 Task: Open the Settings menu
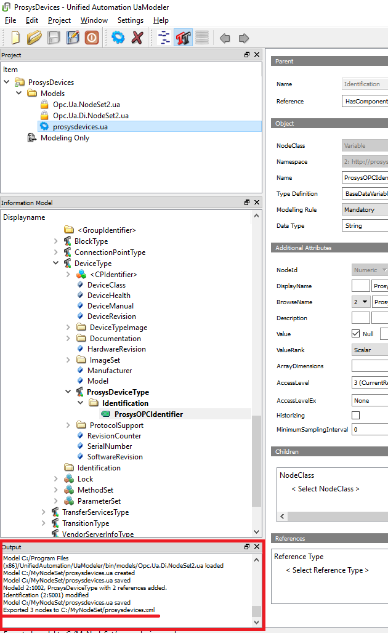[x=130, y=20]
